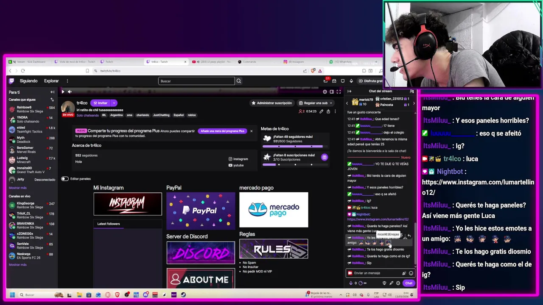Open notifications inbox with 21 badge
543x305 pixels.
[x=326, y=80]
